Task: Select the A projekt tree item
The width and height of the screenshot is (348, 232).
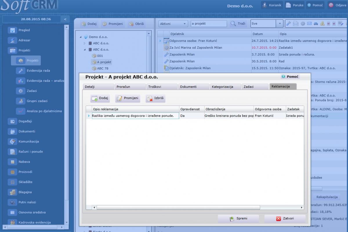Action: (101, 62)
